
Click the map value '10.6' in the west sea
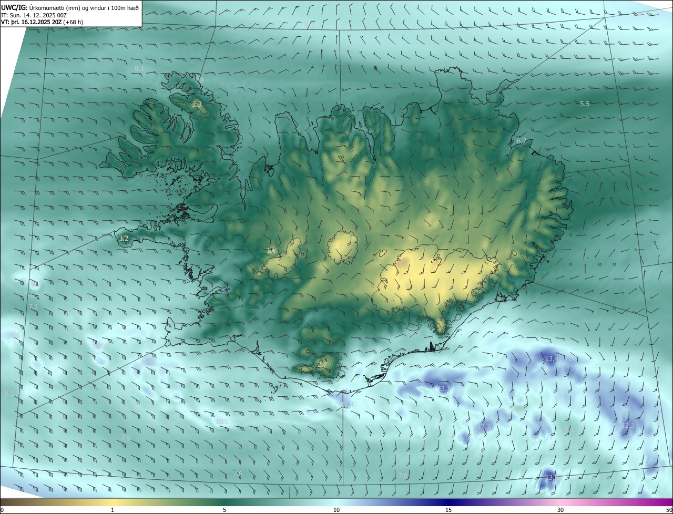[14, 336]
